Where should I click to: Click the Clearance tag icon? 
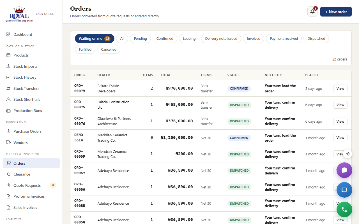coord(8,174)
